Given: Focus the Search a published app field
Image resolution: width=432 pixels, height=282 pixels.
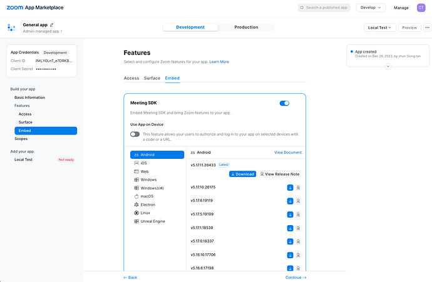Looking at the screenshot, I should [x=324, y=8].
